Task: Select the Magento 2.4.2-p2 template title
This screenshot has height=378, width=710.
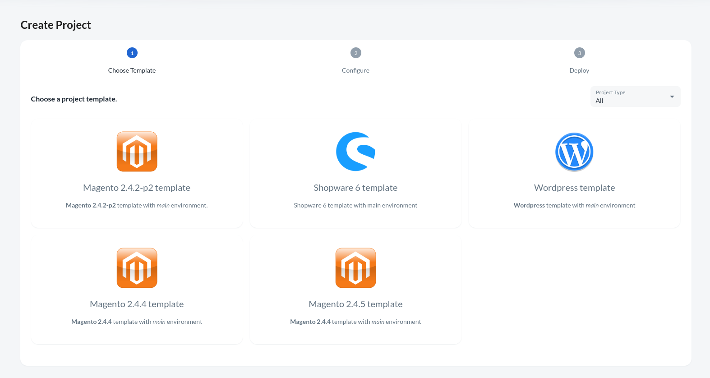Action: pos(137,188)
